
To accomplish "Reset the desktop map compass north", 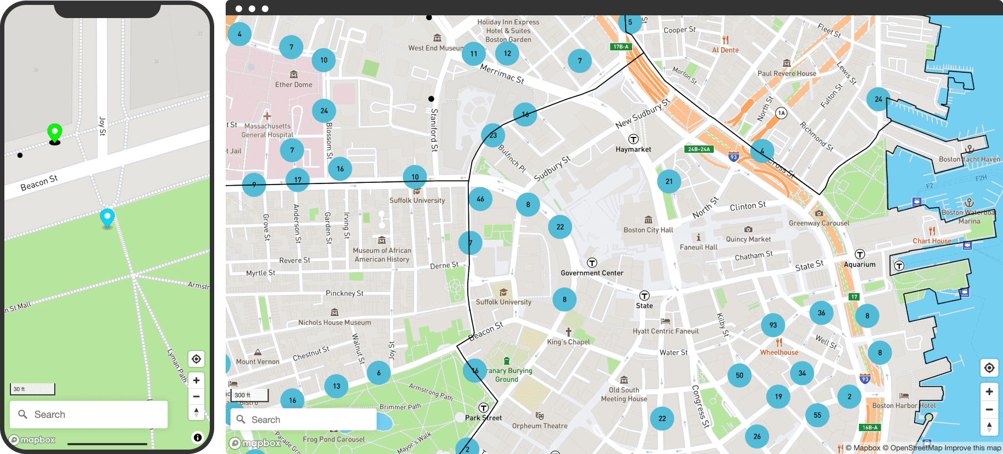I will point(989,426).
